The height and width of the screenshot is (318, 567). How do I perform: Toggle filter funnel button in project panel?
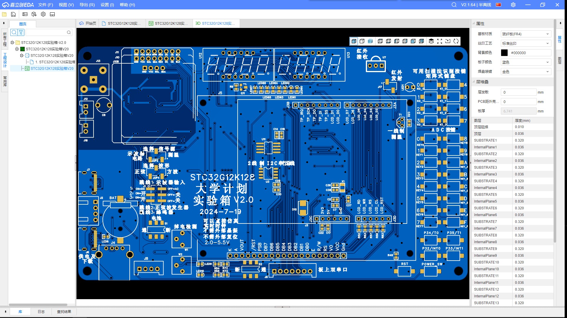pos(21,32)
